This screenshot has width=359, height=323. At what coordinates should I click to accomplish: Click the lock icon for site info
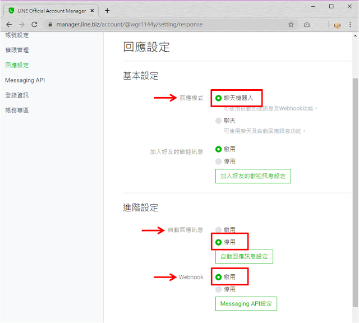pyautogui.click(x=50, y=25)
